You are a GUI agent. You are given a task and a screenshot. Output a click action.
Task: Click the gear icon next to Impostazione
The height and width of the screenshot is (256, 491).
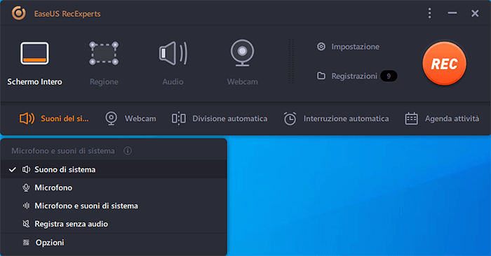point(321,47)
